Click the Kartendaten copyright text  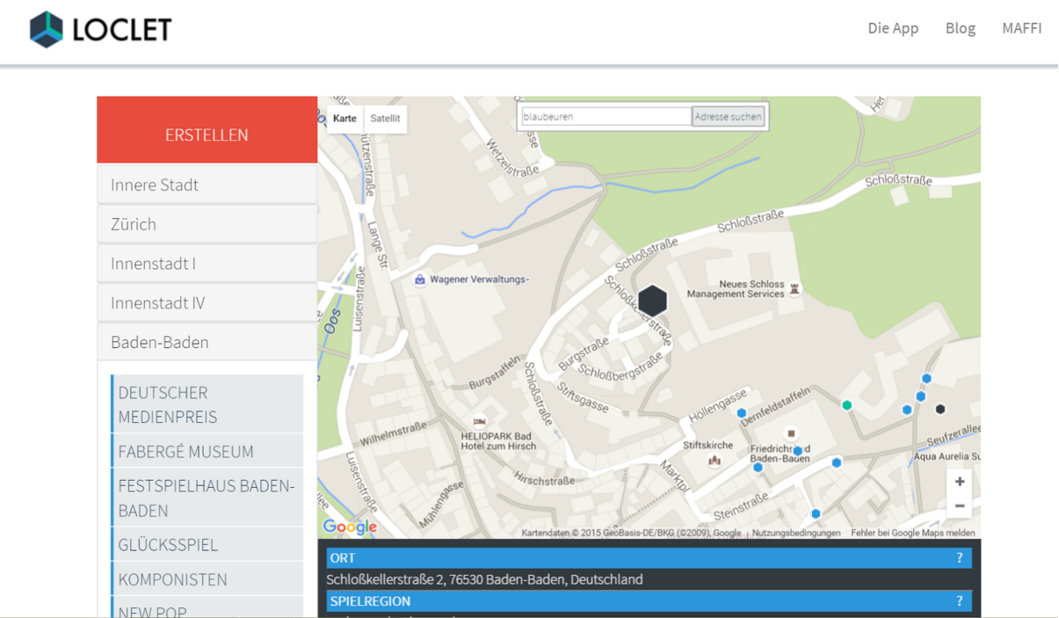tap(631, 533)
